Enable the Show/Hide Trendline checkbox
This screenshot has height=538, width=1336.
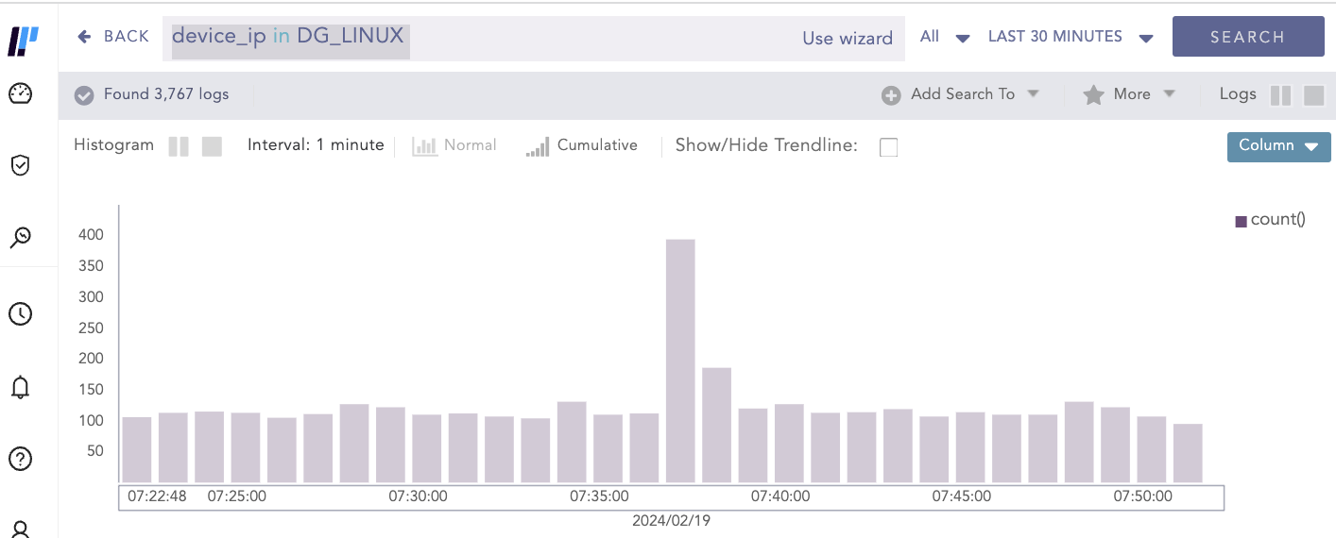pyautogui.click(x=888, y=147)
